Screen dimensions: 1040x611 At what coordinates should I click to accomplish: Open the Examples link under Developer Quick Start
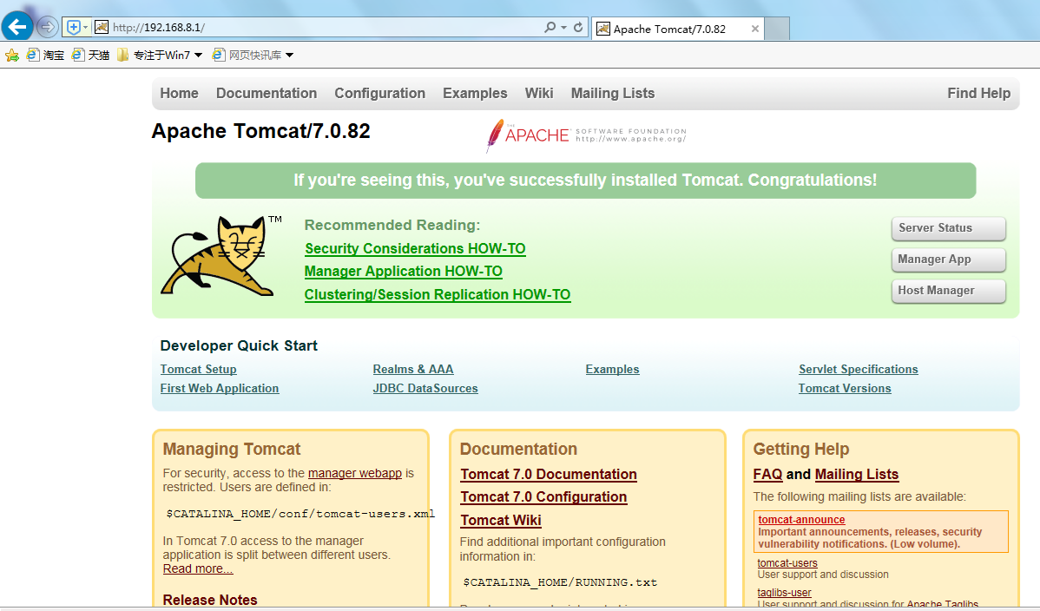(x=612, y=370)
